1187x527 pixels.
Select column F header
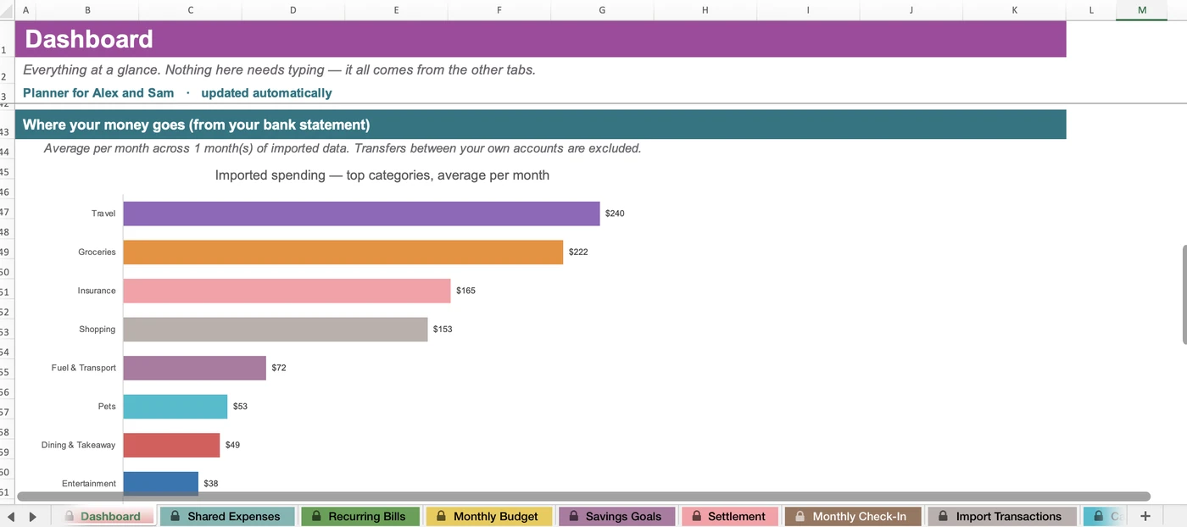499,10
